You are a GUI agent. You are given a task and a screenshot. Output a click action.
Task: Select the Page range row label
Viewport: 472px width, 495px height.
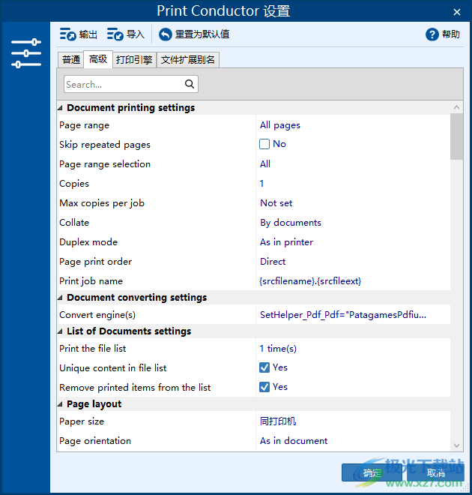click(84, 125)
